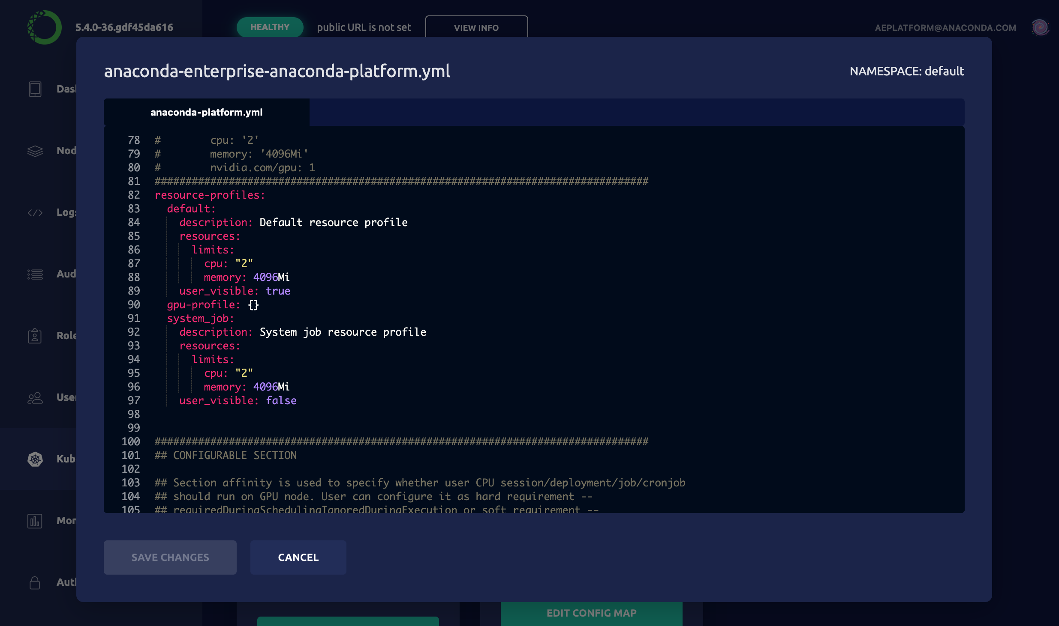Click the Anaconda logo icon
This screenshot has height=626, width=1059.
click(x=45, y=27)
